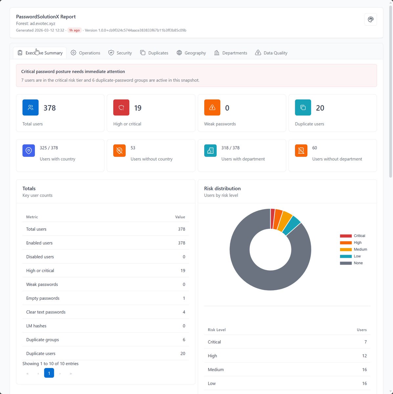Screen dimensions: 393x394
Task: Open the Geography tab
Action: 191,53
